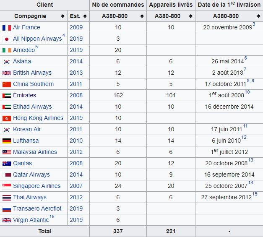Click footnote 16 next to Virgin Atlantic

click(x=52, y=216)
